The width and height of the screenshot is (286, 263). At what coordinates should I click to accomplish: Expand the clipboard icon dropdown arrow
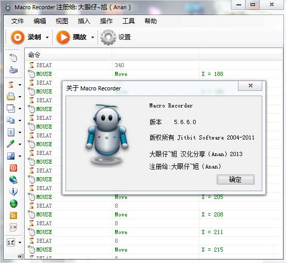(x=20, y=97)
